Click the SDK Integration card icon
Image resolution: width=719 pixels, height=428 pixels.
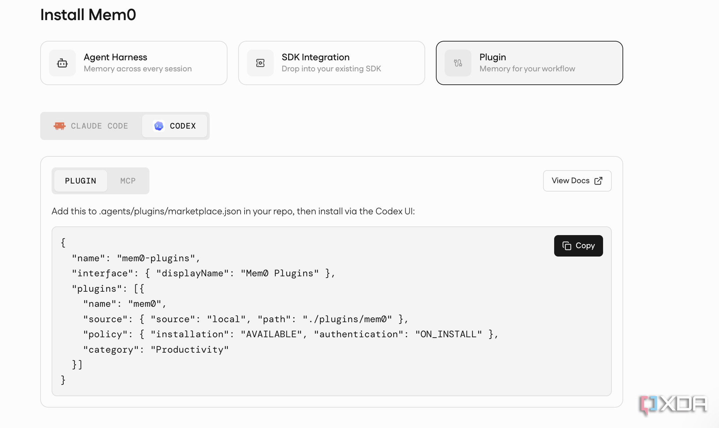[260, 63]
